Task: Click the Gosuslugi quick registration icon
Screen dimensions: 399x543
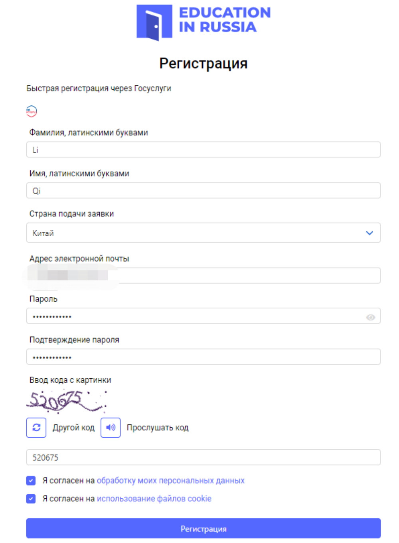Action: (32, 111)
